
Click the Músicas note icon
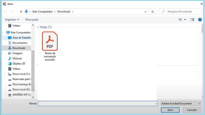(x=9, y=59)
